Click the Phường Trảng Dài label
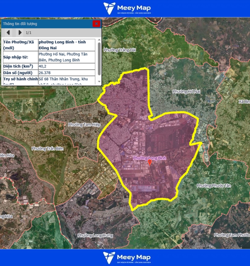The height and width of the screenshot is (266, 250). [120, 50]
